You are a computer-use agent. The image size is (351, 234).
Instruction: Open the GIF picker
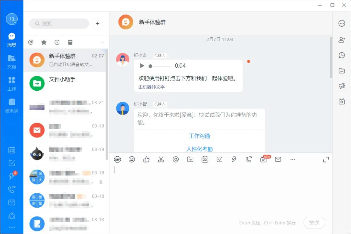coord(117,160)
